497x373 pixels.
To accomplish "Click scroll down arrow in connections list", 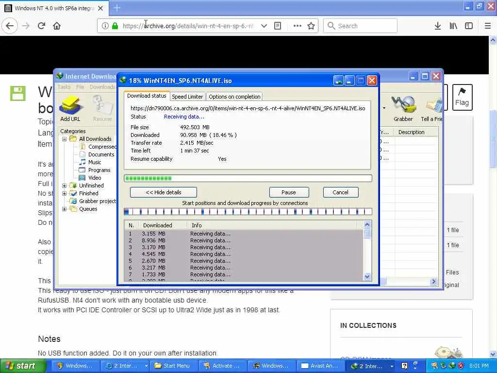I will coord(367,276).
